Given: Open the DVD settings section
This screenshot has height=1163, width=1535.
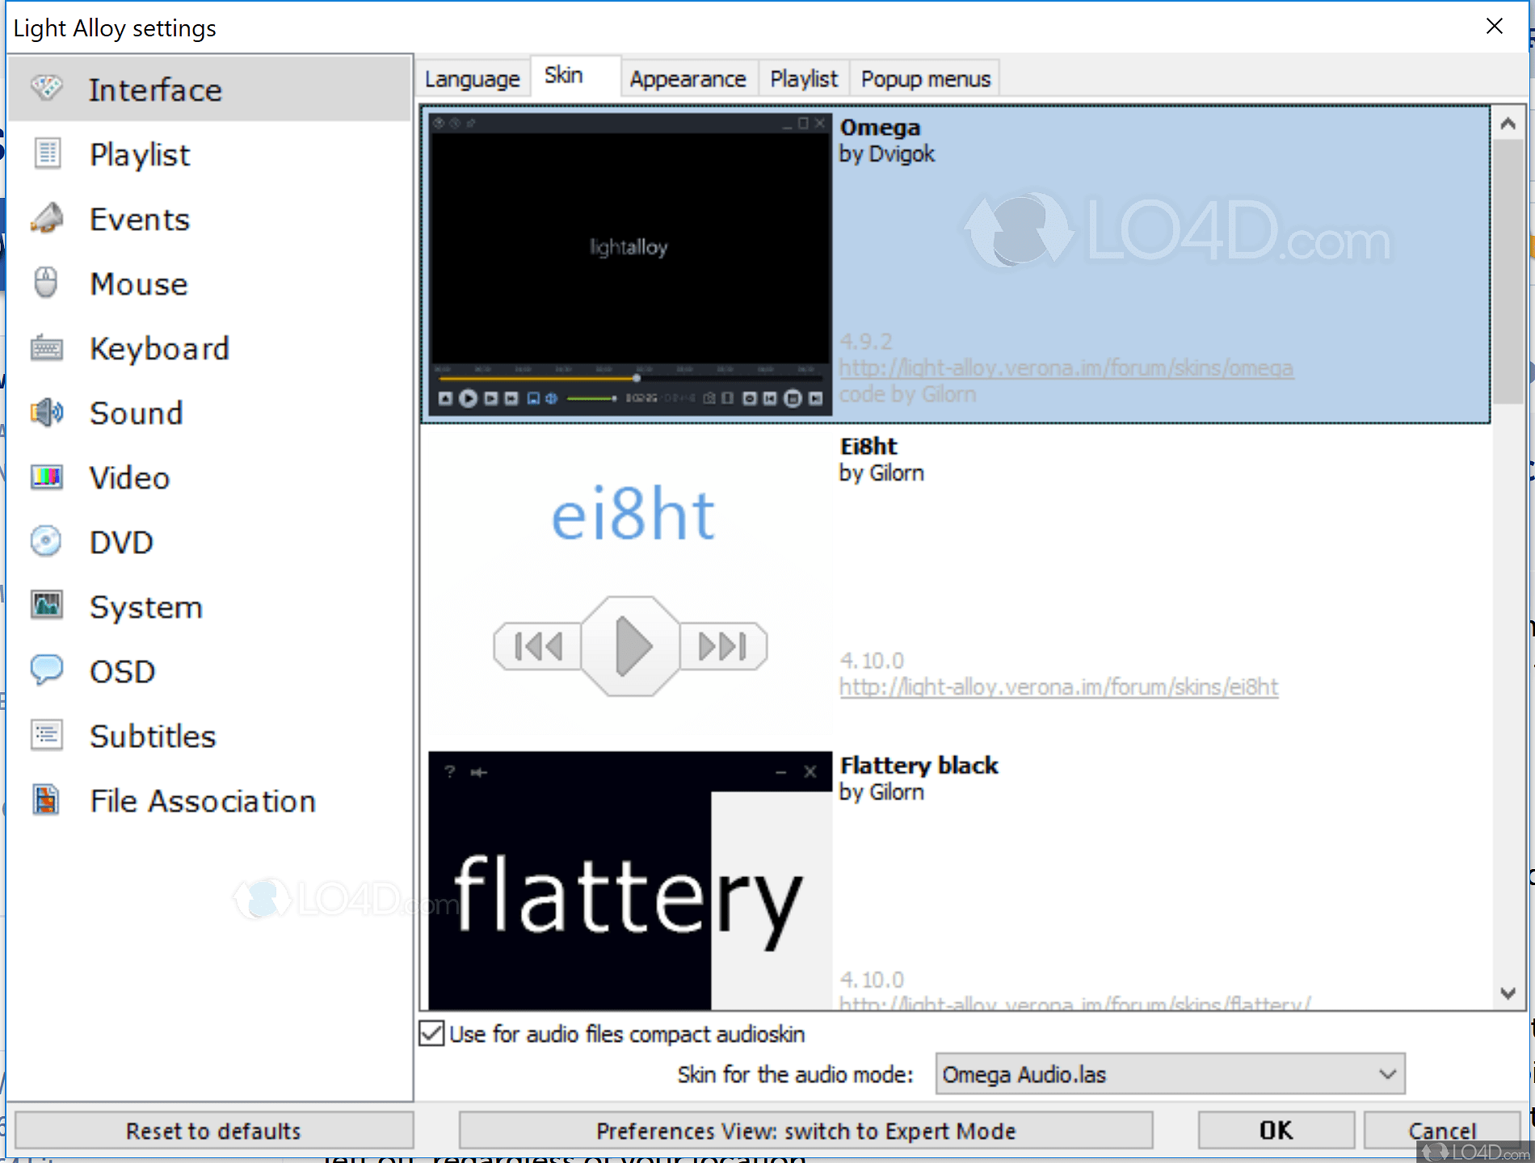Looking at the screenshot, I should point(120,542).
